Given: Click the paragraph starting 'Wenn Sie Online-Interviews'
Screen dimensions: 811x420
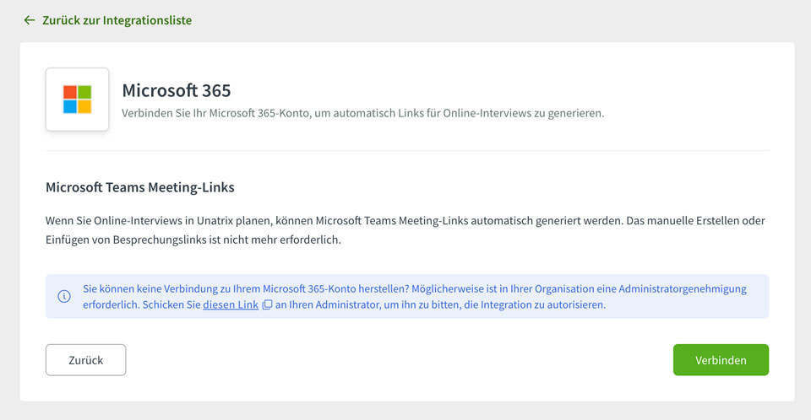Looking at the screenshot, I should 405,230.
